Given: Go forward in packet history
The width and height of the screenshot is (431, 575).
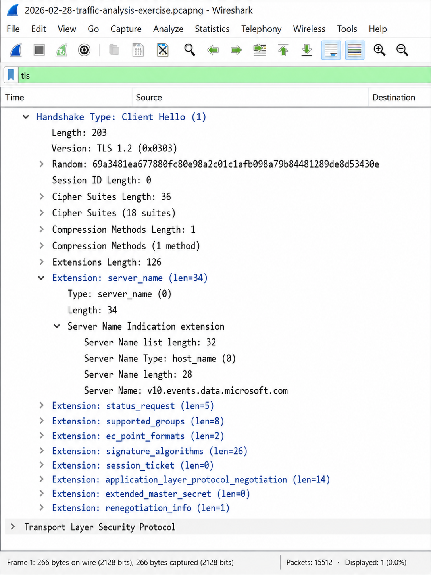Looking at the screenshot, I should (x=237, y=50).
